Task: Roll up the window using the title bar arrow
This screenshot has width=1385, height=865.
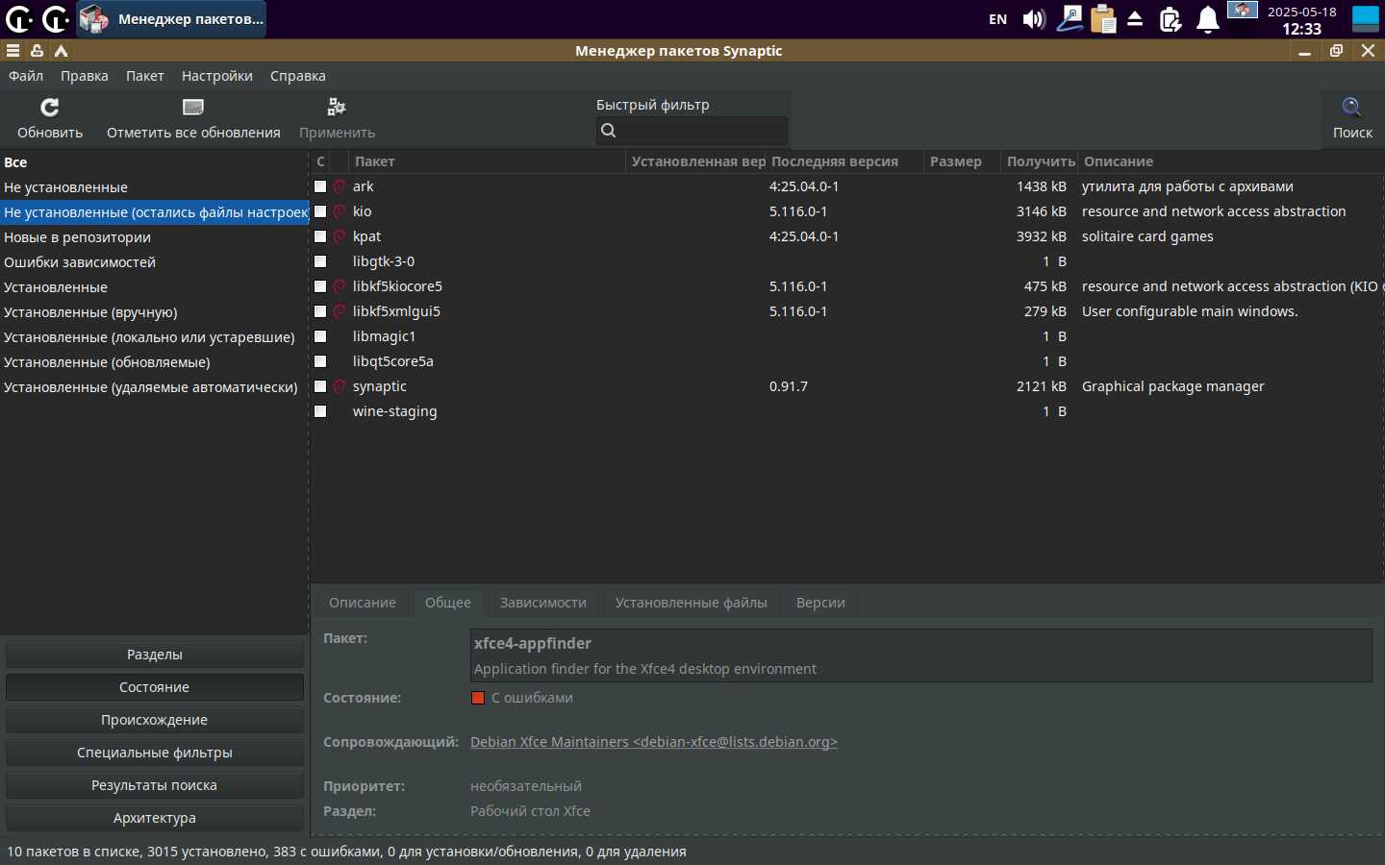Action: tap(62, 51)
